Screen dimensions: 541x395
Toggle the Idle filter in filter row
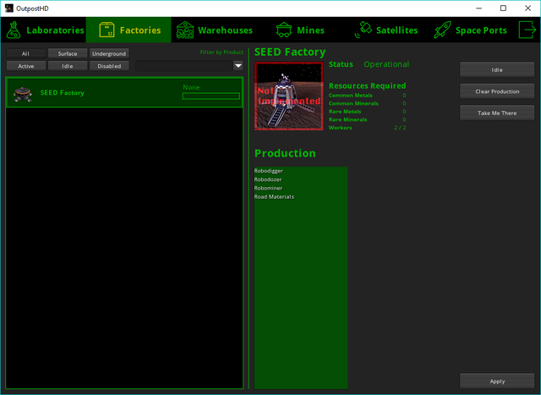click(x=68, y=66)
